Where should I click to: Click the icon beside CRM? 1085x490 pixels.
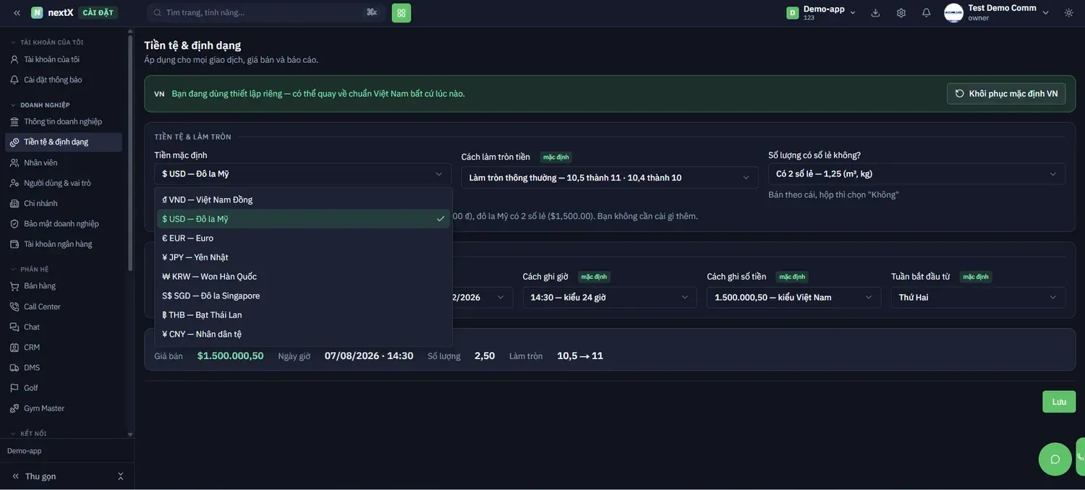[x=14, y=347]
